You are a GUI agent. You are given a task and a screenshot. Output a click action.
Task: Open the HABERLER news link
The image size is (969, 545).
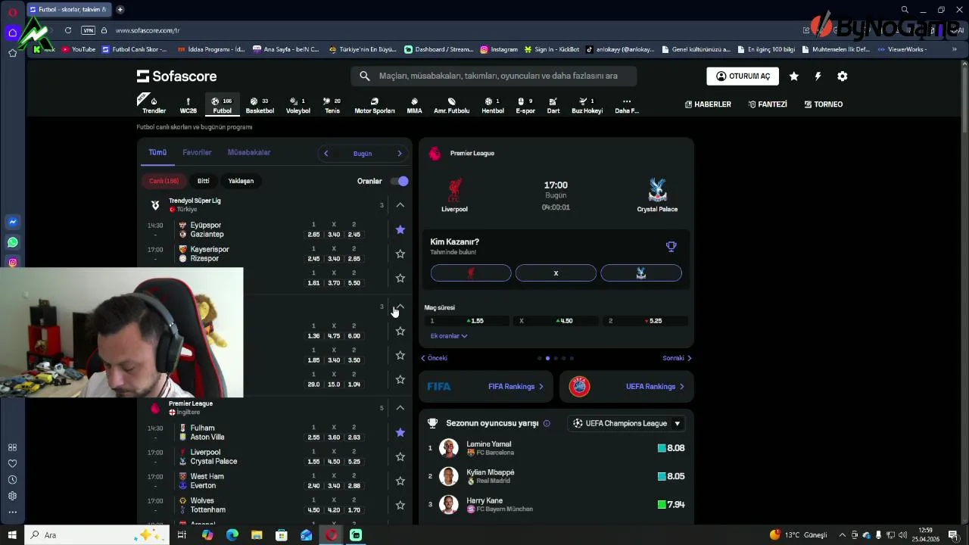[x=708, y=104]
